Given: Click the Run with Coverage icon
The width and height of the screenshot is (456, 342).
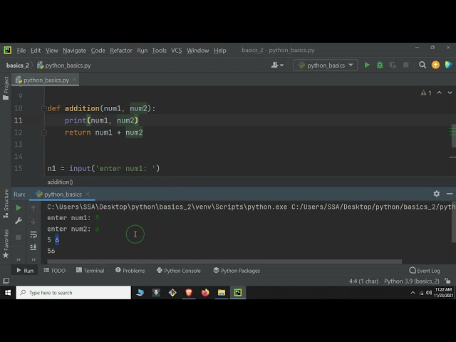Looking at the screenshot, I should (x=393, y=65).
